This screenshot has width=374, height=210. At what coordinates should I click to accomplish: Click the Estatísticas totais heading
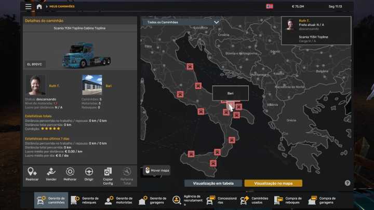coord(38,116)
